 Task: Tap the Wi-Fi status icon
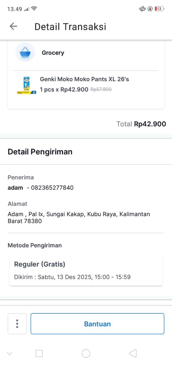(34, 9)
